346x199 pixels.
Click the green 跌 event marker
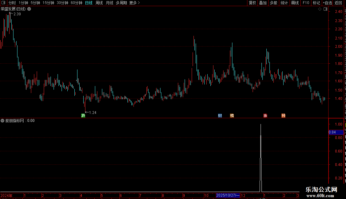83,116
